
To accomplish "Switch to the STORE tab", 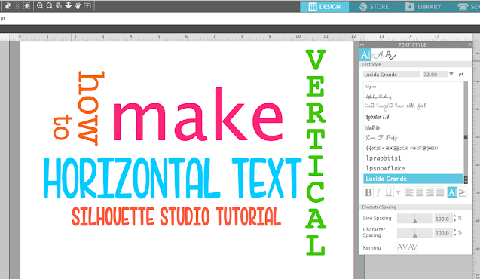I will [374, 7].
